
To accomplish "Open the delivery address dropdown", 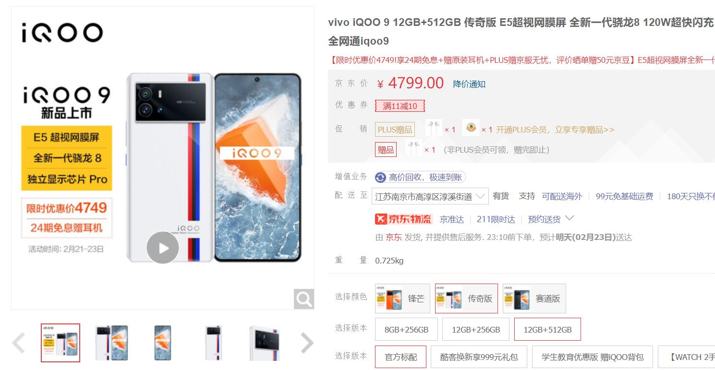I will [431, 196].
